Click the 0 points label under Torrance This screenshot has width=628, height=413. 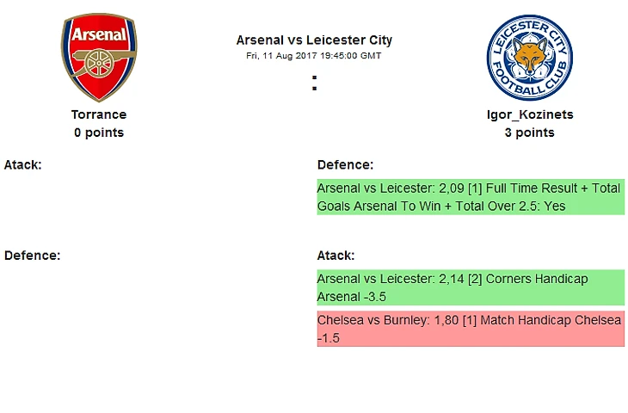click(x=99, y=133)
